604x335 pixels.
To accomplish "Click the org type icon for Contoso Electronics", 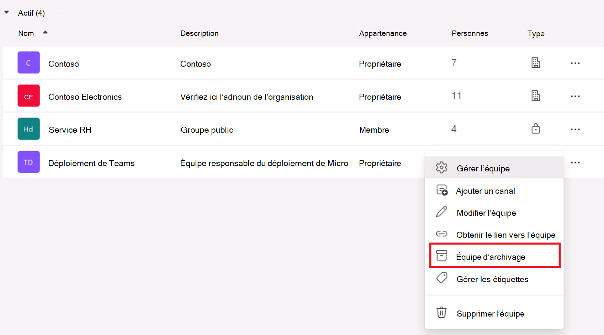I will [536, 95].
